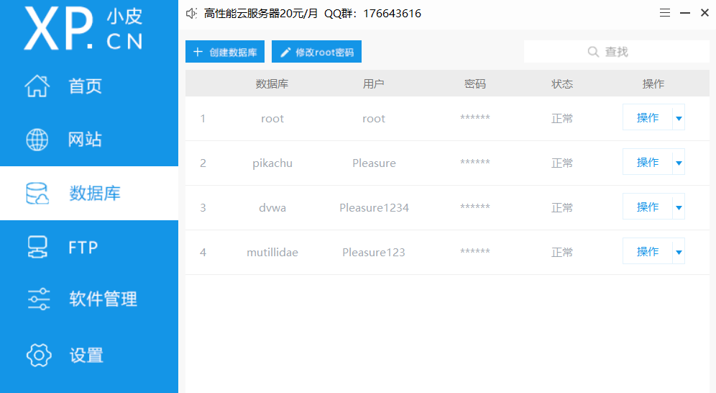Viewport: 716px width, 393px height.
Task: Click the 创建数据库 button
Action: tap(225, 52)
